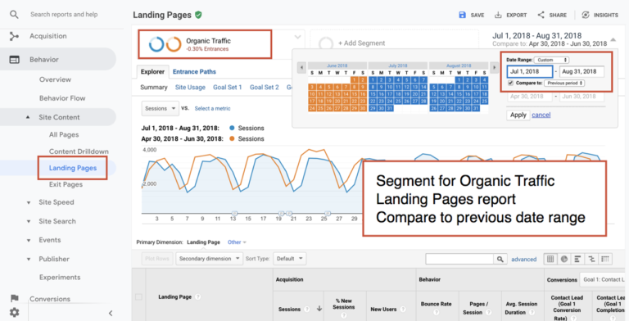Open Organic Traffic segment dropdown arrow
This screenshot has width=629, height=321.
pos(297,37)
